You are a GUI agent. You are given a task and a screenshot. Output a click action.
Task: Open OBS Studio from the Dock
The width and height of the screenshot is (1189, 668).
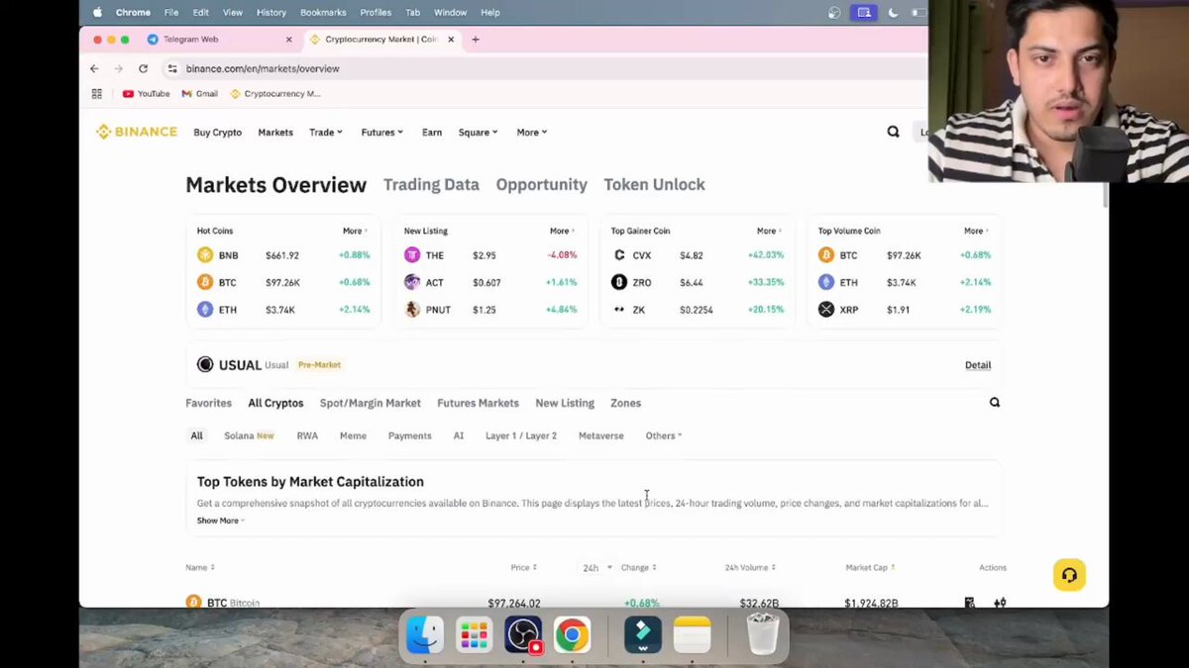pyautogui.click(x=523, y=635)
